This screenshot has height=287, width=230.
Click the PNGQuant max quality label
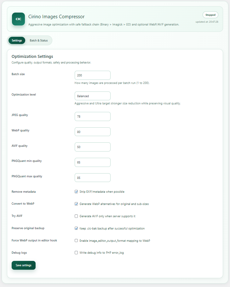tap(27, 176)
